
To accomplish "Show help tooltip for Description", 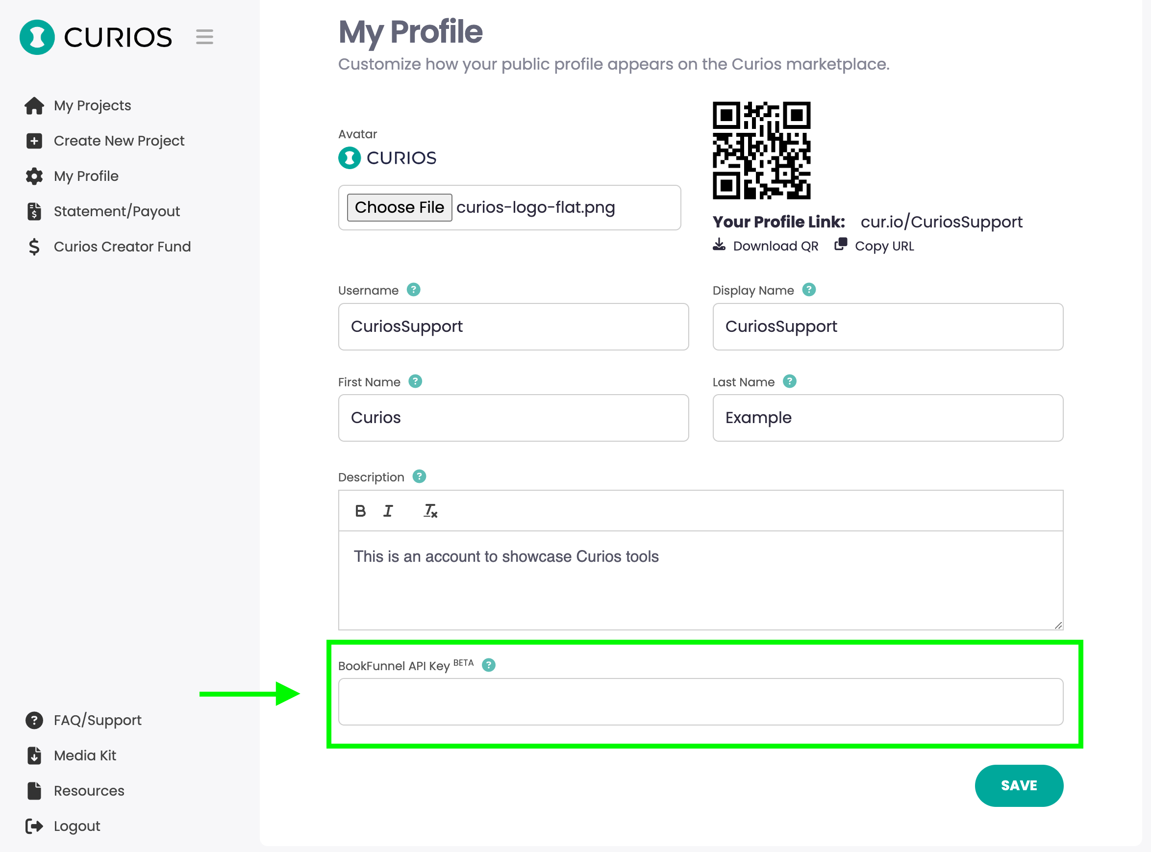I will click(419, 476).
